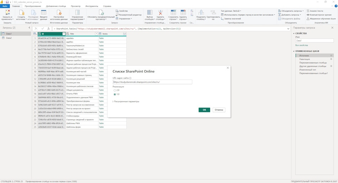Image resolution: width=338 pixels, height=183 pixels.
Task: Collapse the Запросы pane arrow
Action: [x=29, y=28]
